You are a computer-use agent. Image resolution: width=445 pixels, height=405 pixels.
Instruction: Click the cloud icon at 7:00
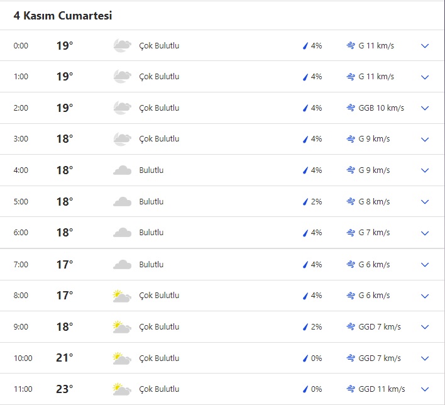(x=122, y=265)
